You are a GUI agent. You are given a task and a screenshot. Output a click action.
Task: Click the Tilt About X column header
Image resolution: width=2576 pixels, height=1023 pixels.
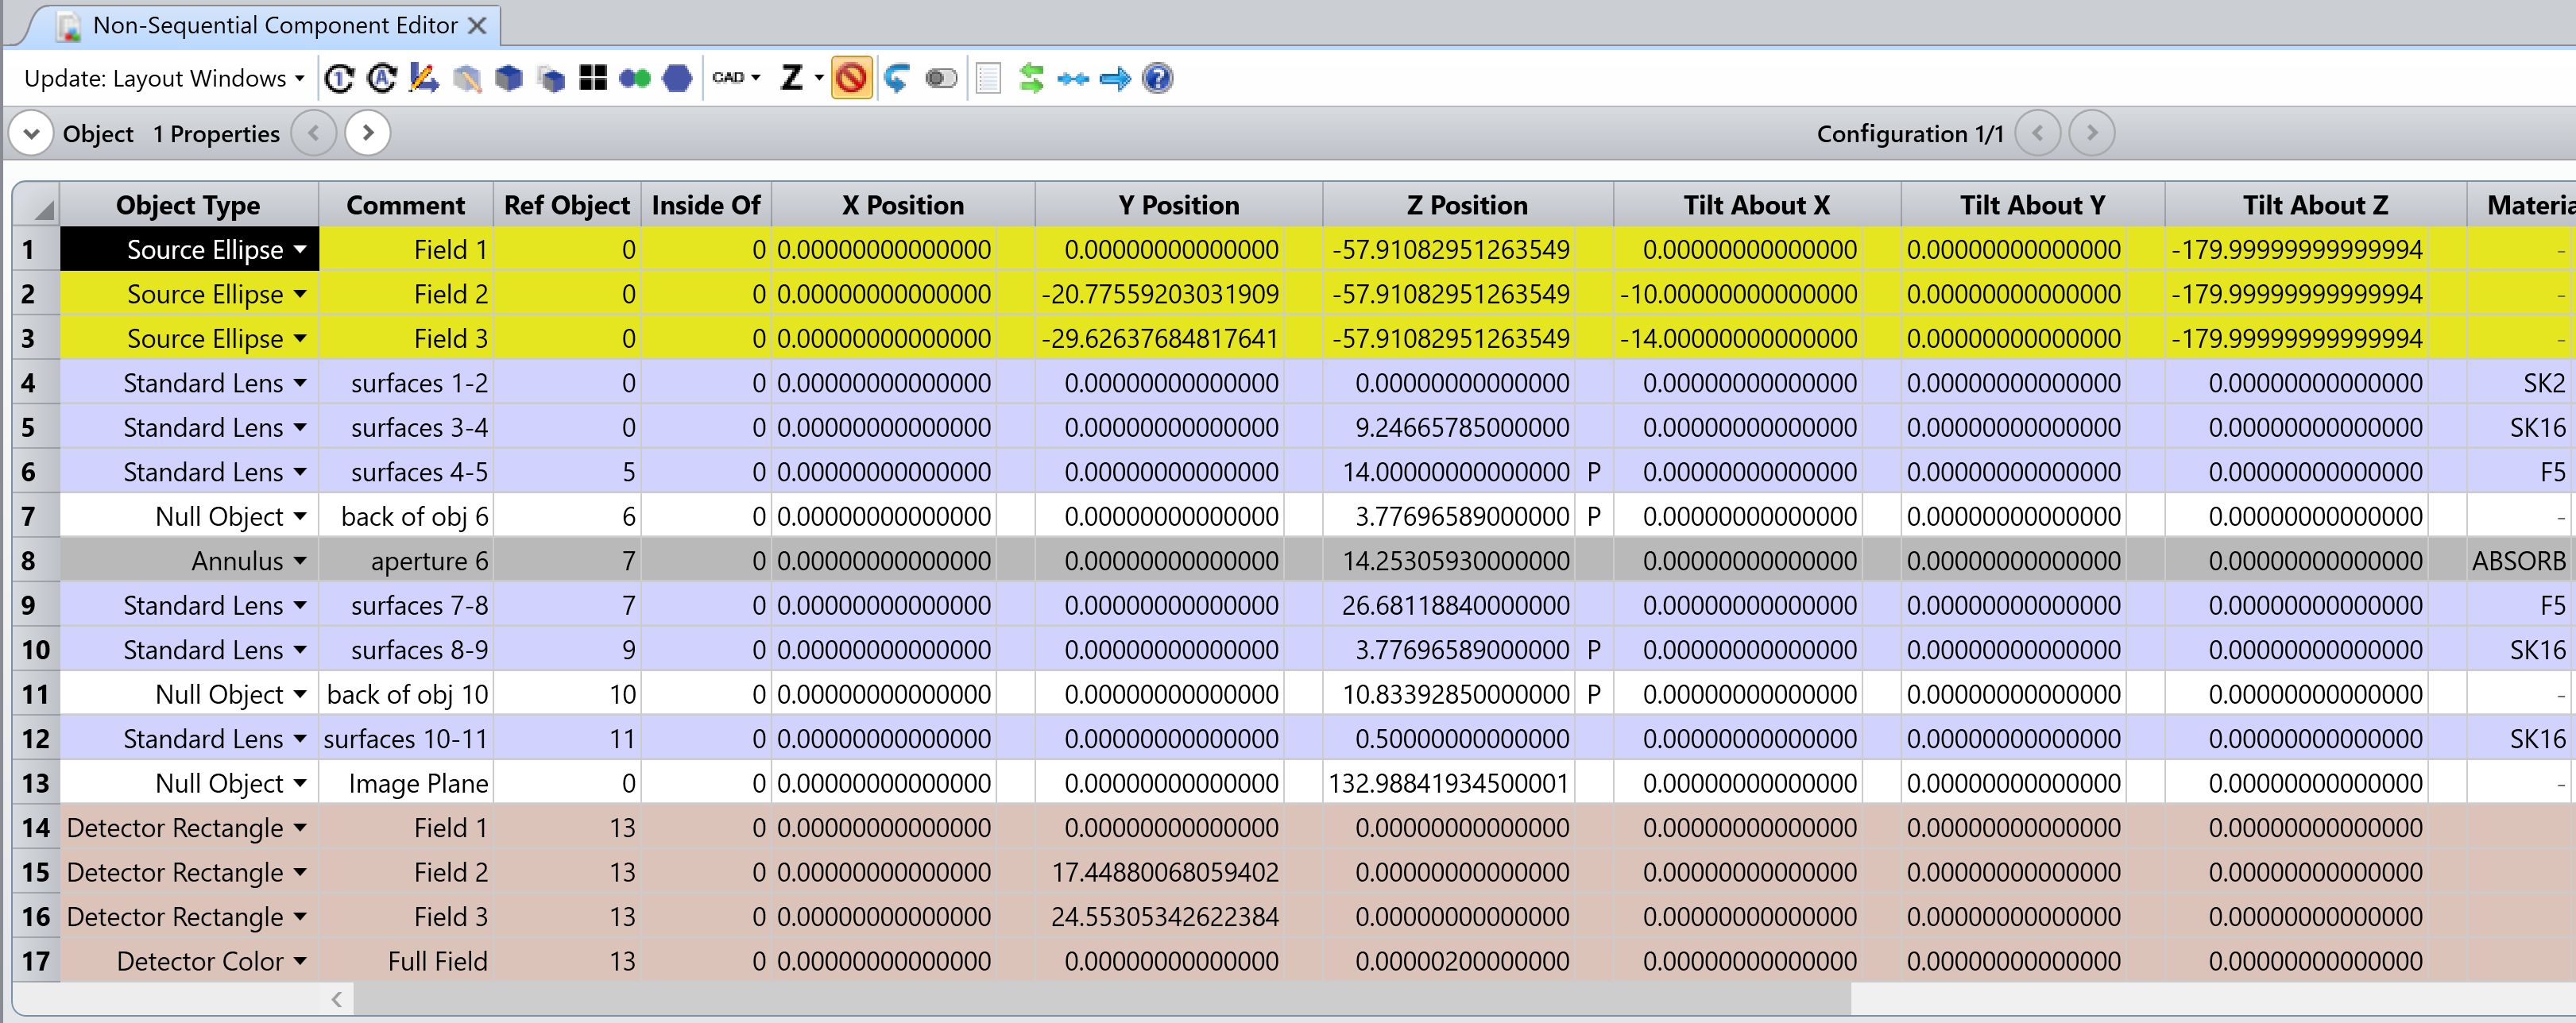1756,205
